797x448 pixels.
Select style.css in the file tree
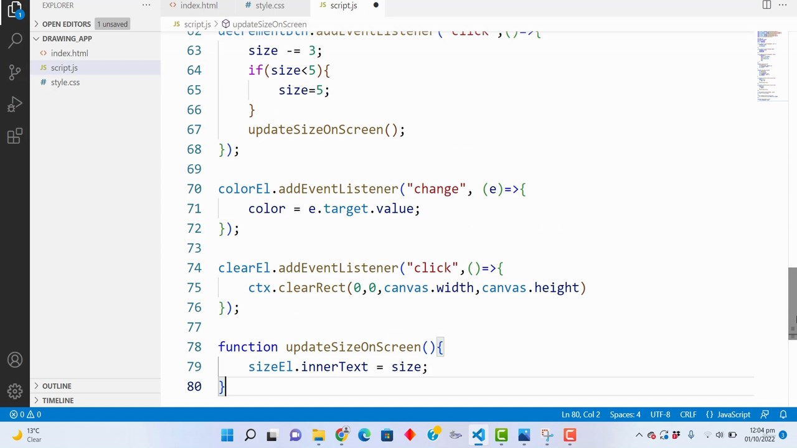click(x=65, y=82)
